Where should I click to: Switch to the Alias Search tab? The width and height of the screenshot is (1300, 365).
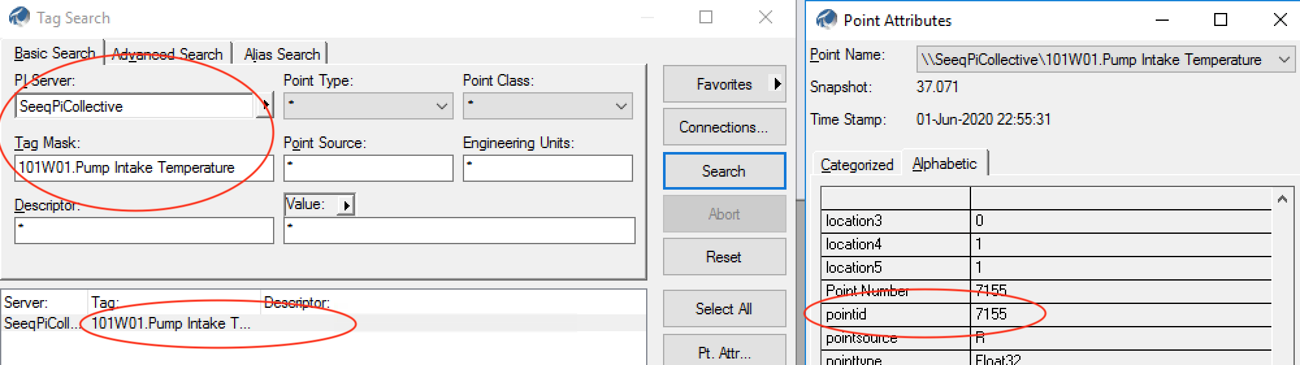pyautogui.click(x=282, y=55)
